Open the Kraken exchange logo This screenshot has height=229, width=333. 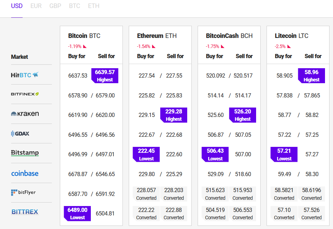(25, 114)
